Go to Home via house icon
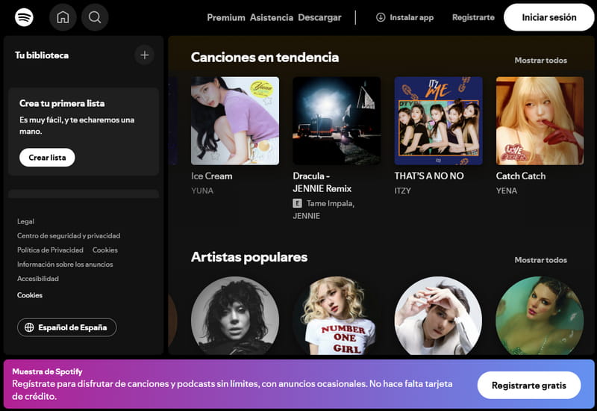The height and width of the screenshot is (411, 597). (63, 17)
